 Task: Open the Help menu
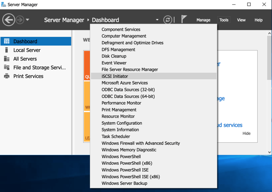click(258, 20)
